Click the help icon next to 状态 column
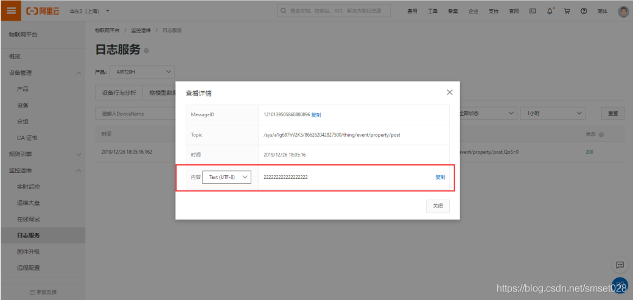 pos(601,134)
